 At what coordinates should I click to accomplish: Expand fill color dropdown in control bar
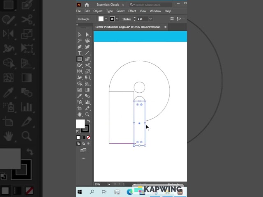click(106, 19)
